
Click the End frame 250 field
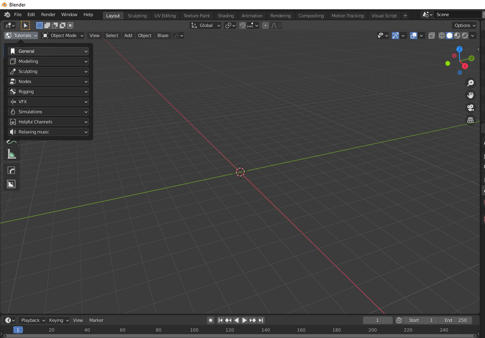coord(456,320)
